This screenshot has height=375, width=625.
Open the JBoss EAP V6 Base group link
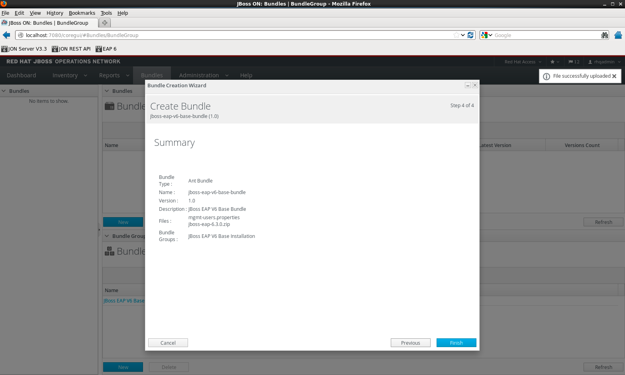[x=124, y=301]
